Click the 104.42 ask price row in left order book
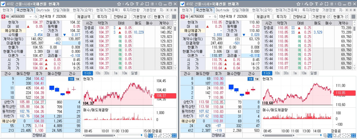357x139 pixels. point(39,79)
